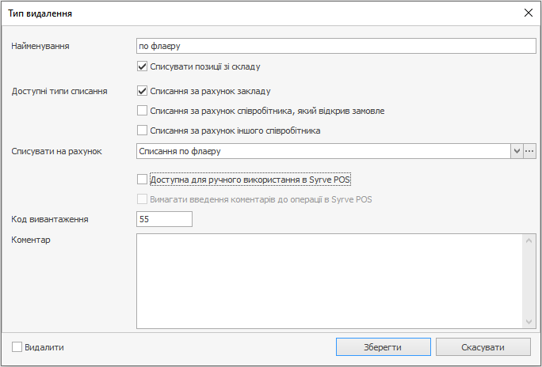
Task: Toggle Списання за рахунок закладу checkbox
Action: (x=143, y=91)
